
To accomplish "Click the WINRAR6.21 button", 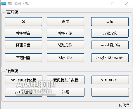I will point(110,80).
